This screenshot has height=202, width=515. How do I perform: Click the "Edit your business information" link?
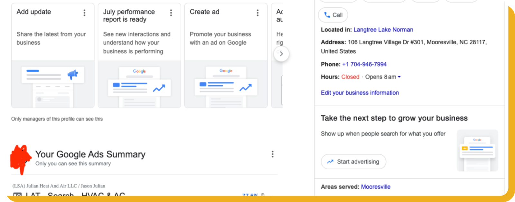pos(360,93)
